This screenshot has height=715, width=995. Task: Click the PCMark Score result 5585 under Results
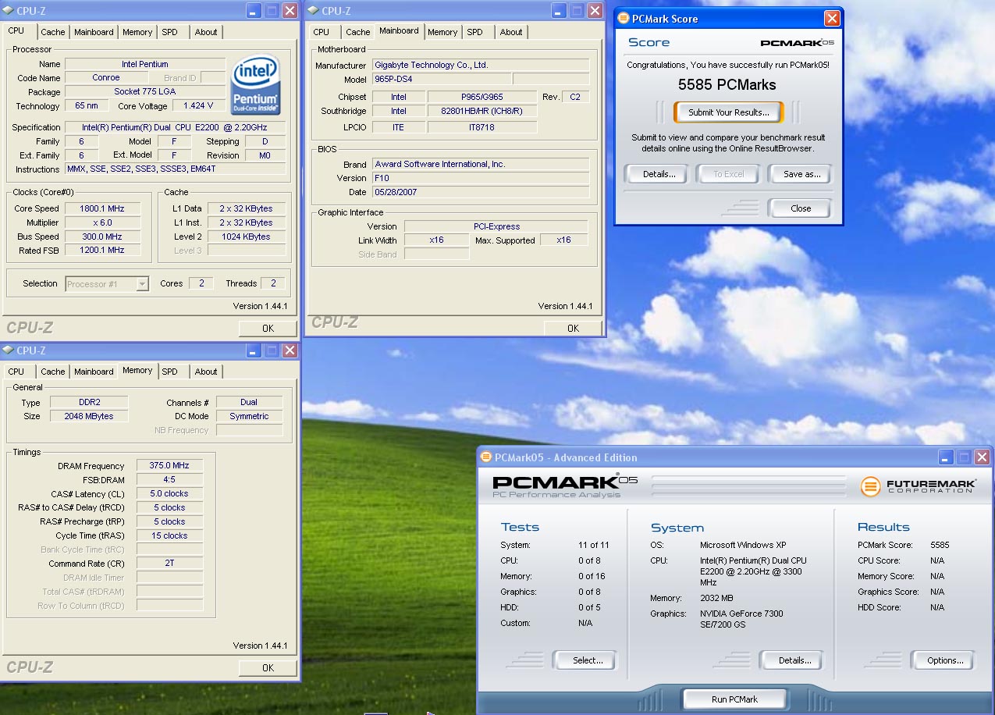(940, 545)
